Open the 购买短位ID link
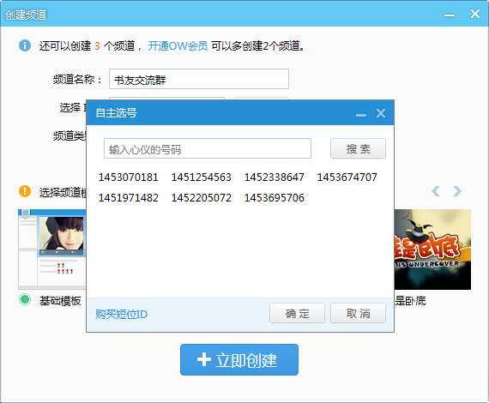The image size is (489, 403). (x=121, y=314)
